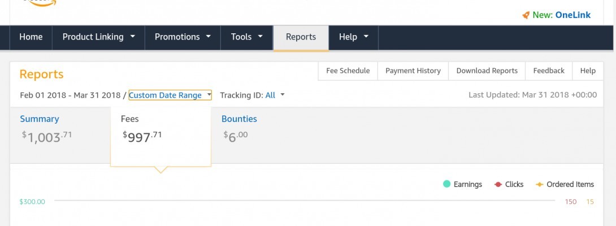Open the Product Linking menu
Viewport: 616px width, 226px height.
98,37
